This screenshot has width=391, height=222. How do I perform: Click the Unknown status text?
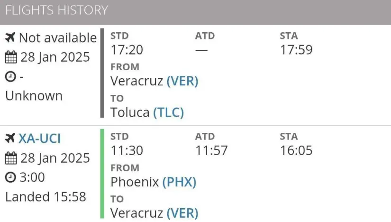click(34, 96)
